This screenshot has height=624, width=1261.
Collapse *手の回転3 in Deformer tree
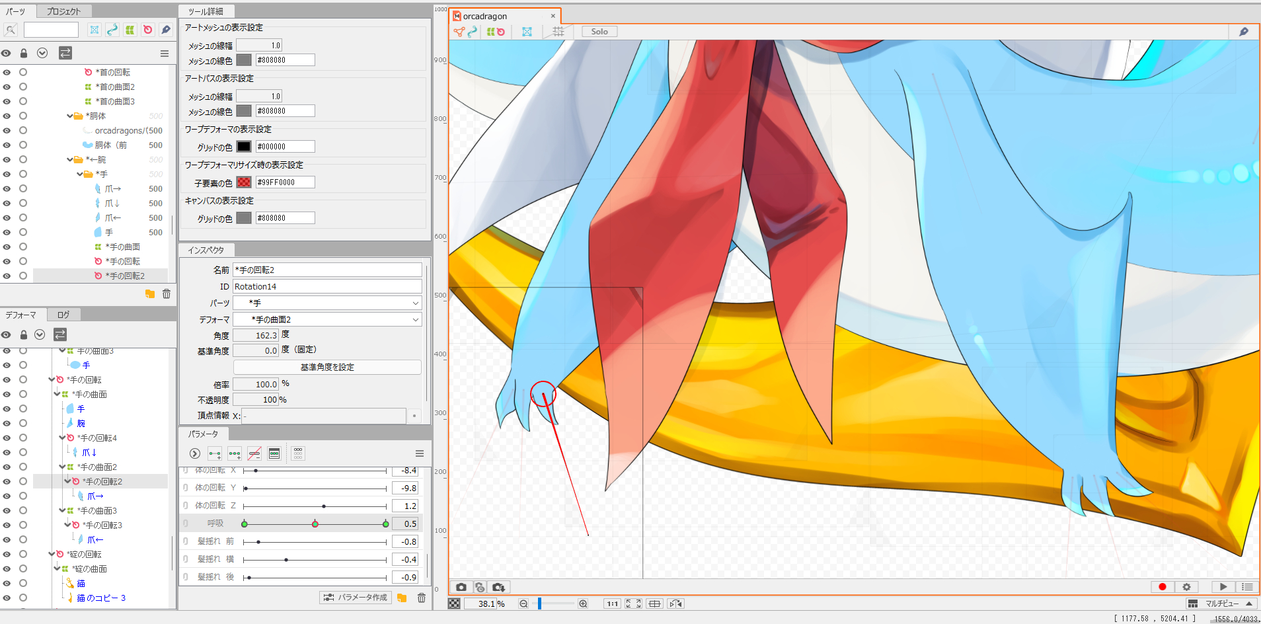click(x=67, y=525)
